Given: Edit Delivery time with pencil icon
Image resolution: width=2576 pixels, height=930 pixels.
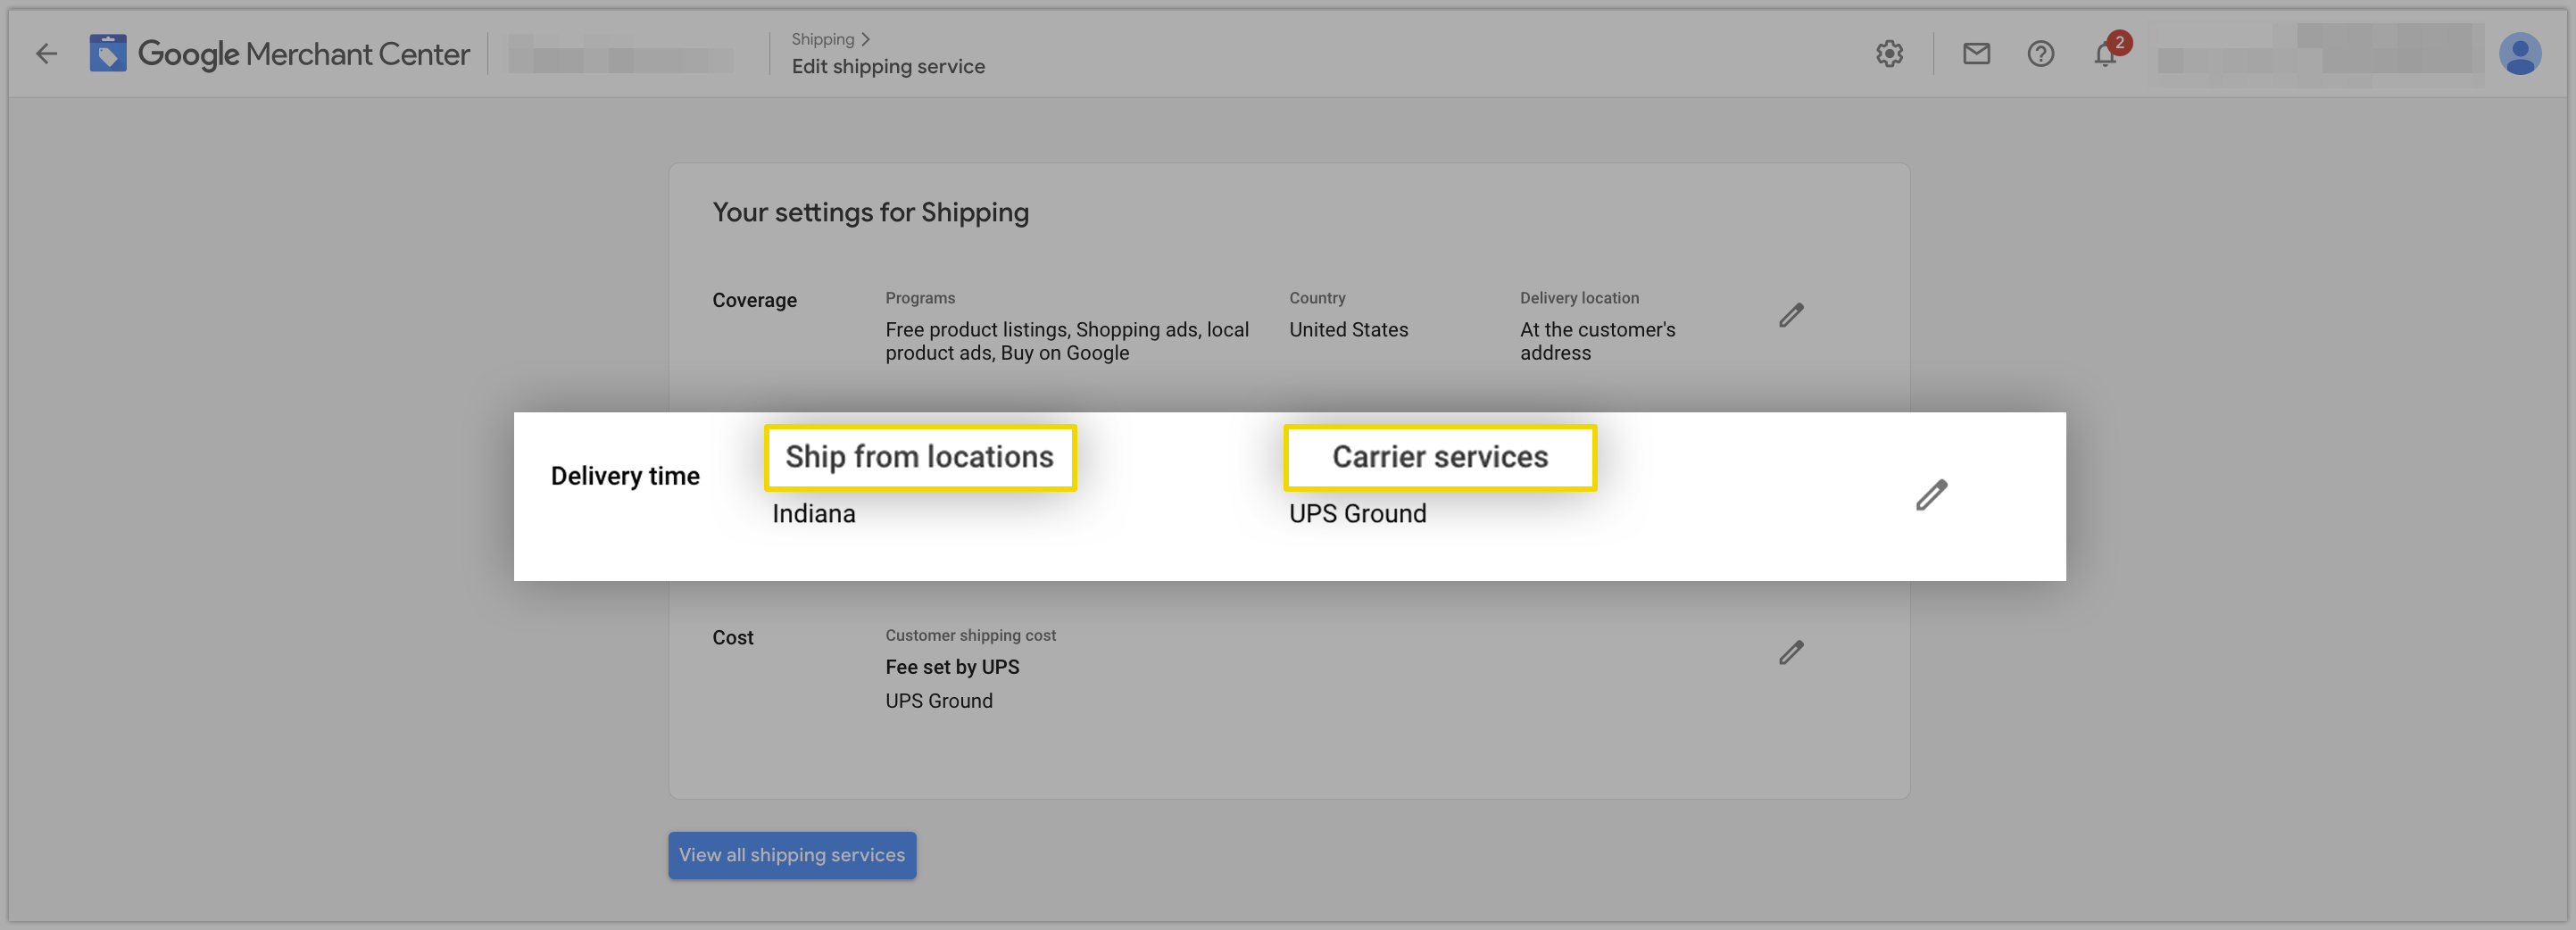Looking at the screenshot, I should click(x=1931, y=495).
